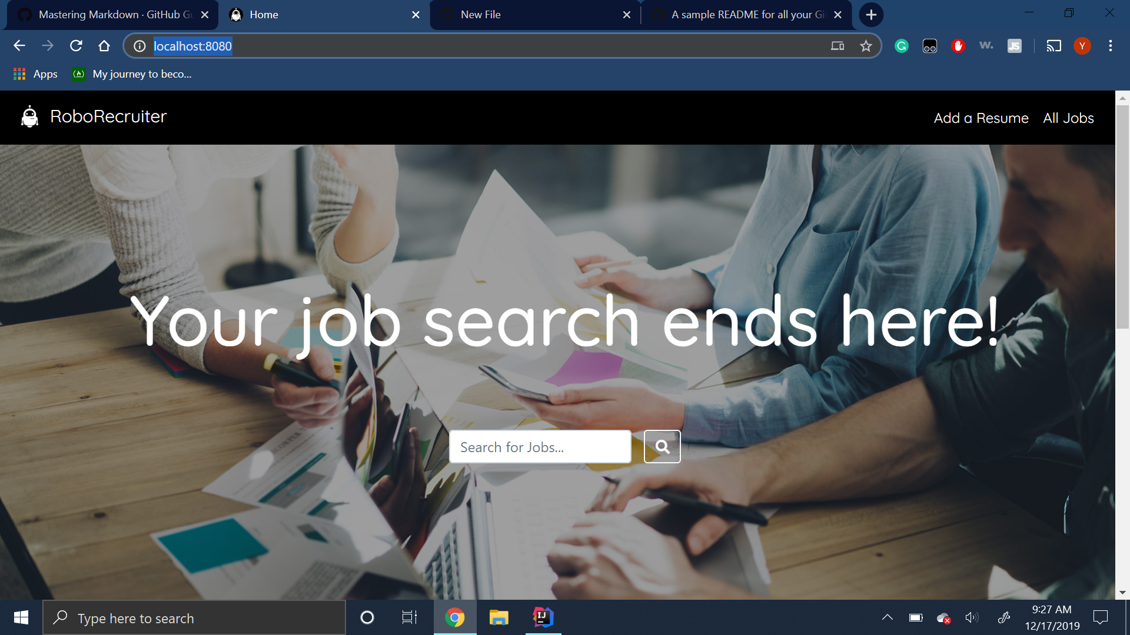Switch to the New File tab
This screenshot has width=1130, height=635.
coord(530,15)
